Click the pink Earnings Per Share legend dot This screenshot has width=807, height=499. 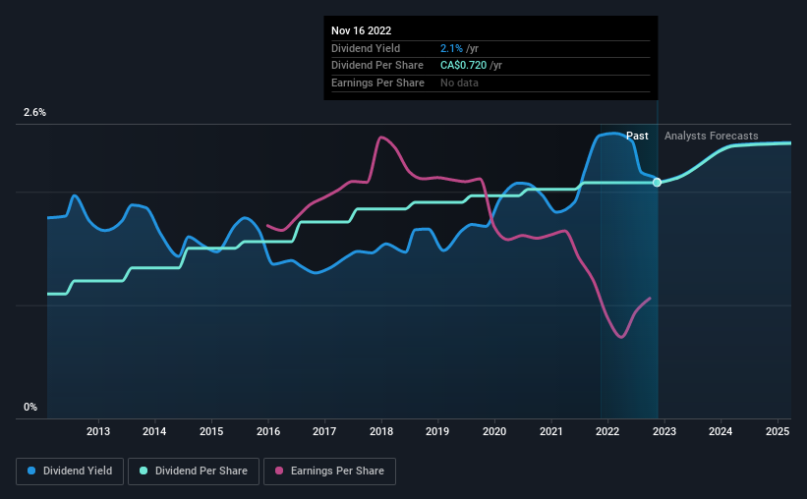click(x=279, y=471)
